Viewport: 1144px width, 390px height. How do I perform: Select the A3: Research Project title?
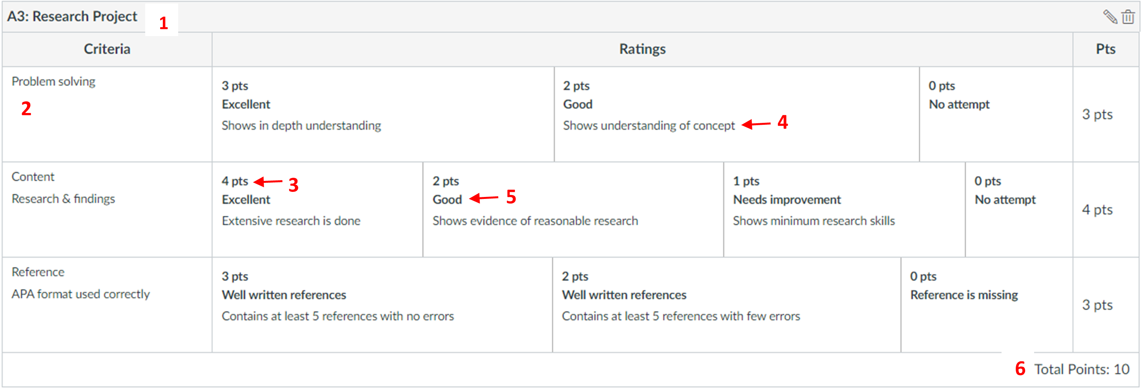click(72, 16)
